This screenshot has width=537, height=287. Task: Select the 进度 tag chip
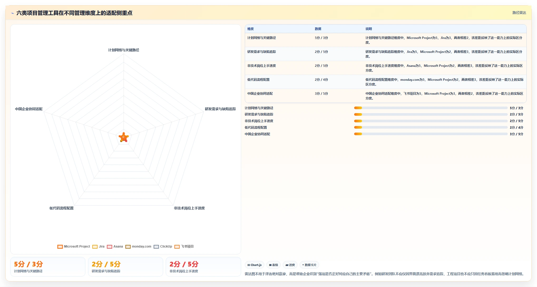point(290,265)
